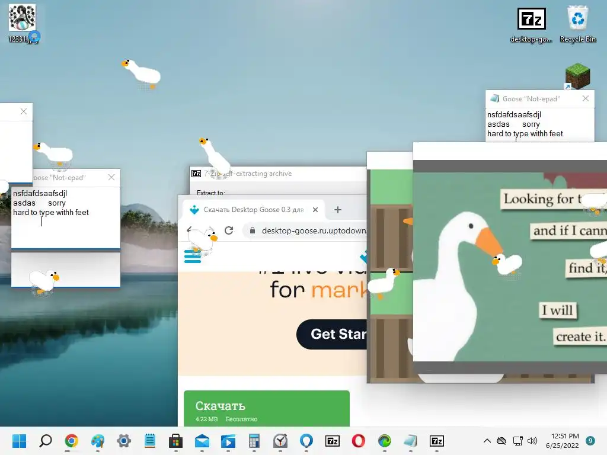Launch Microsoft Store from taskbar
The image size is (607, 455).
pos(175,441)
